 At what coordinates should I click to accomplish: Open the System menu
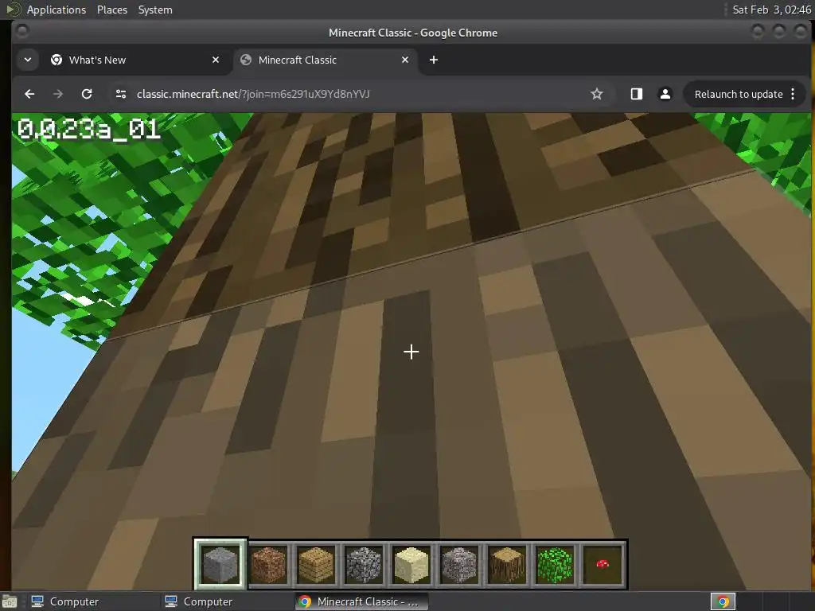pos(155,10)
